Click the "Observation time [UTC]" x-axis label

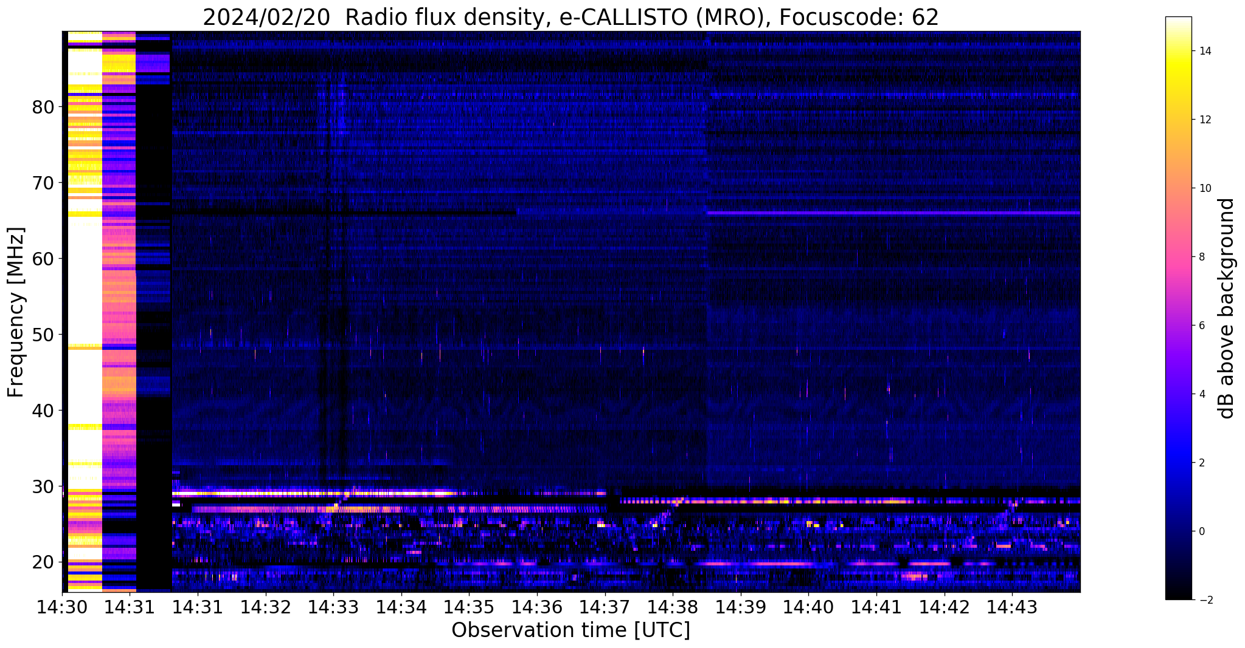pyautogui.click(x=570, y=630)
